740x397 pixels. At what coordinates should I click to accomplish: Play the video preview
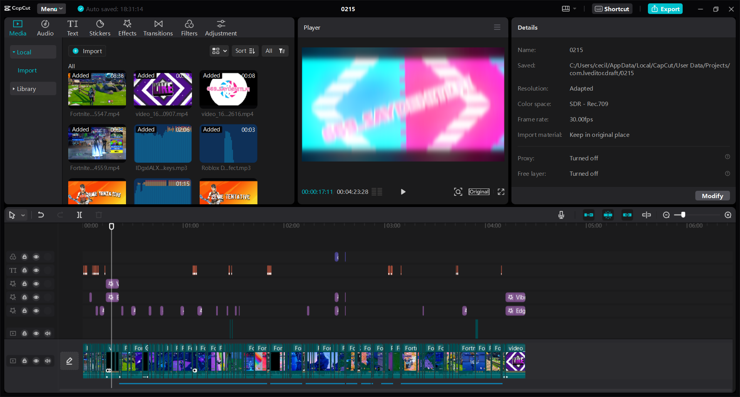pos(403,192)
